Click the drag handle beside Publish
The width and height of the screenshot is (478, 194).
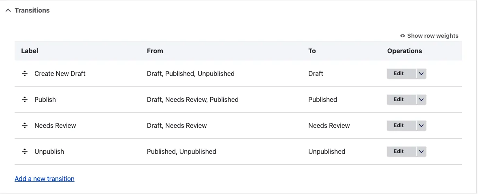point(25,99)
